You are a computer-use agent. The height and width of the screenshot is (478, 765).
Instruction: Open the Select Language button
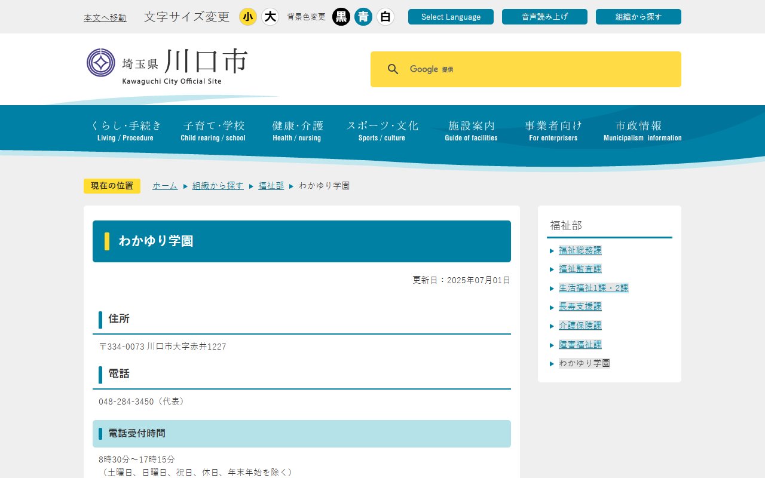[x=451, y=17]
